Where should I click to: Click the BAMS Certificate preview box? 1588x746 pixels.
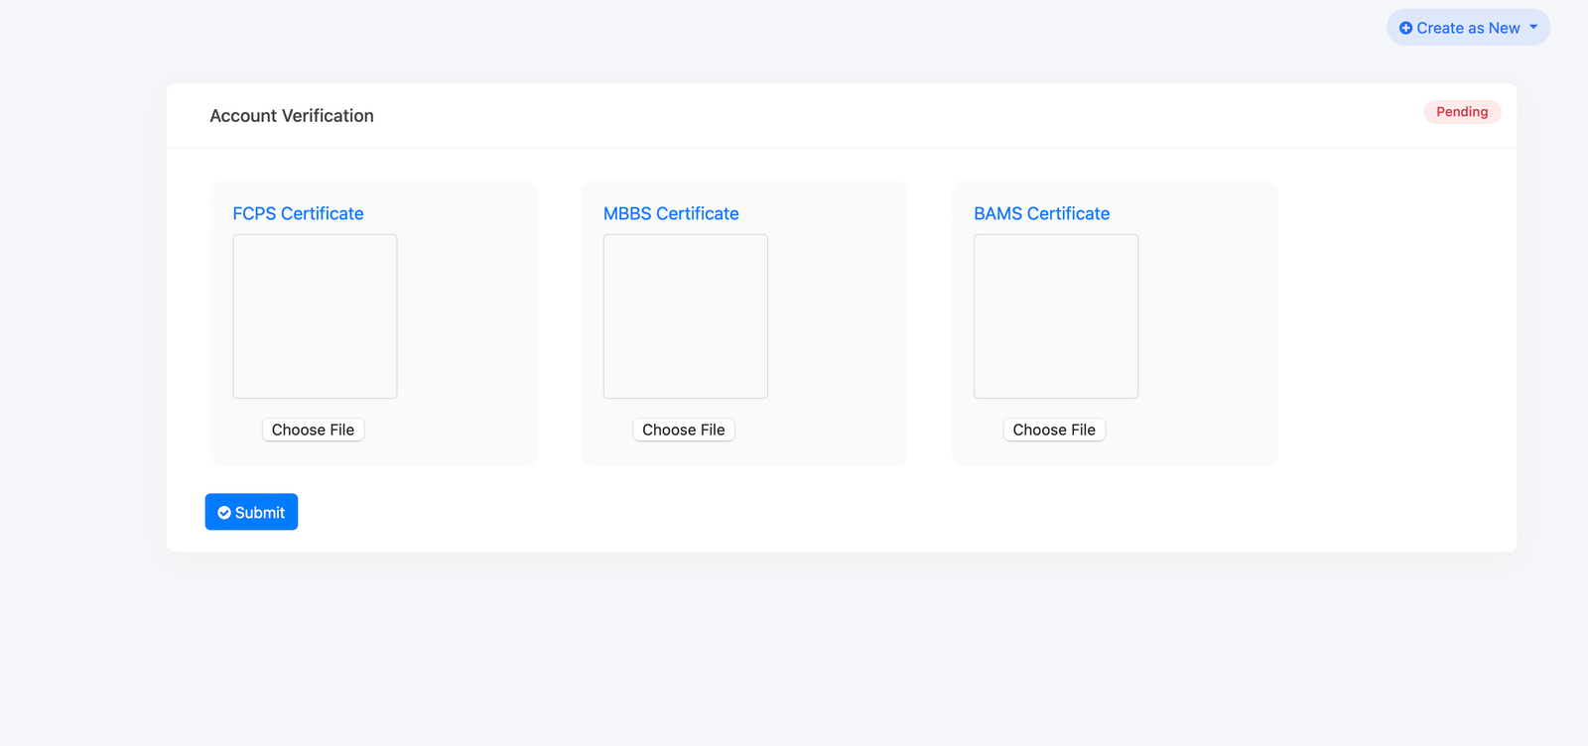coord(1056,316)
